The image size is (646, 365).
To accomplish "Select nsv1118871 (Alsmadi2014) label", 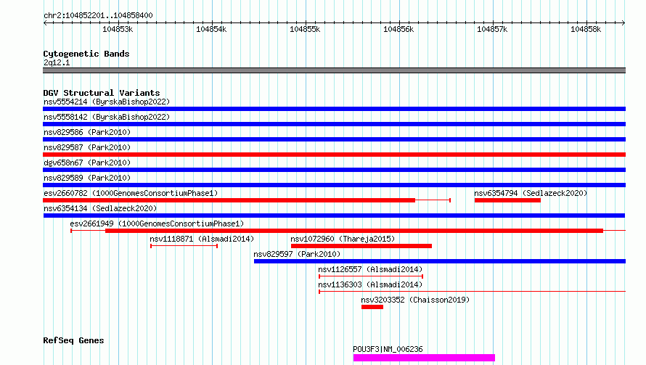I will pos(202,239).
